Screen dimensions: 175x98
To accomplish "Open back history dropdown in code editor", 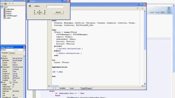I will point(140,8).
